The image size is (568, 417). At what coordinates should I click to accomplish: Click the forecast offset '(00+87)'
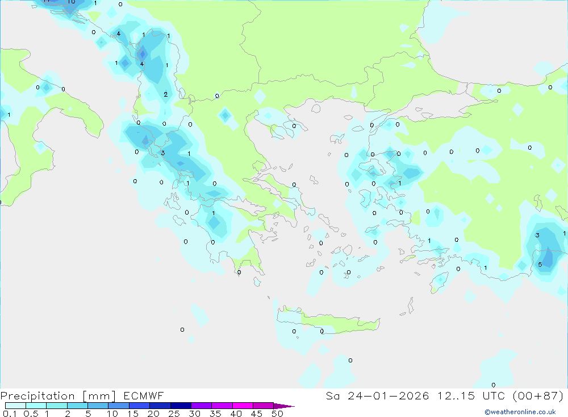(538, 396)
